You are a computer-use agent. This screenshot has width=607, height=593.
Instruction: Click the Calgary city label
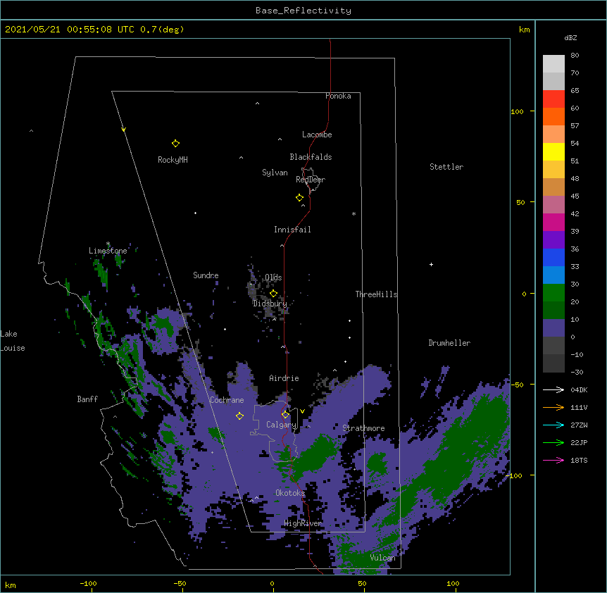tap(281, 425)
